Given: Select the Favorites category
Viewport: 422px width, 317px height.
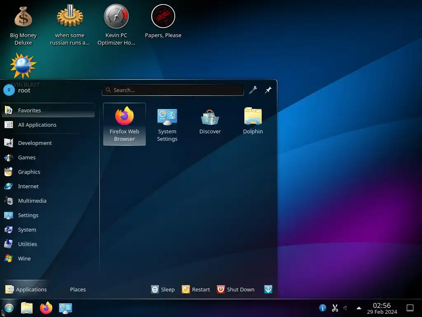Looking at the screenshot, I should pyautogui.click(x=49, y=110).
